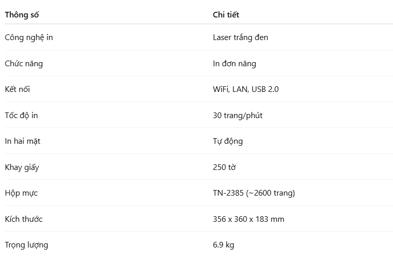Select the "Trọng lượng" row label

(x=26, y=245)
